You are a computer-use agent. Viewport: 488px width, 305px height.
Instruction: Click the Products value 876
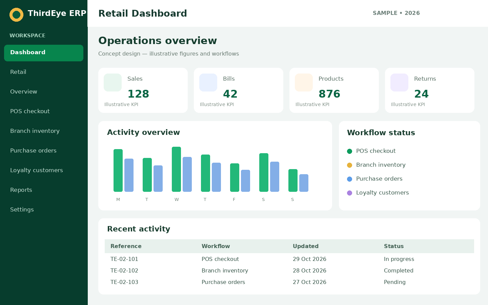click(x=329, y=94)
